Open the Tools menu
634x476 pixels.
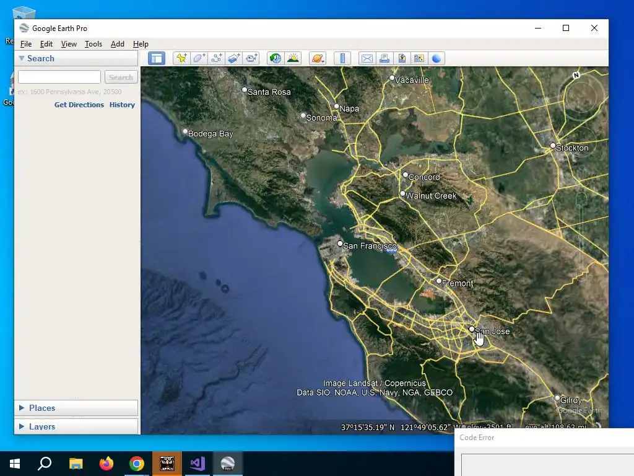coord(93,44)
